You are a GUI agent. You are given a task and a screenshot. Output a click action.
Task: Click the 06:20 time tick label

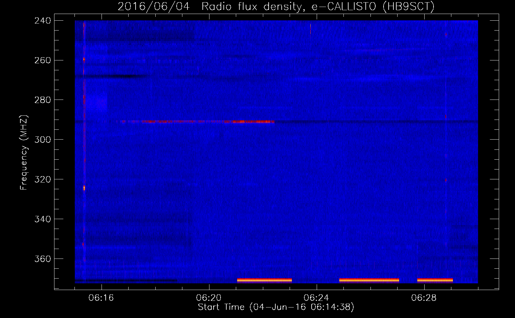(209, 298)
